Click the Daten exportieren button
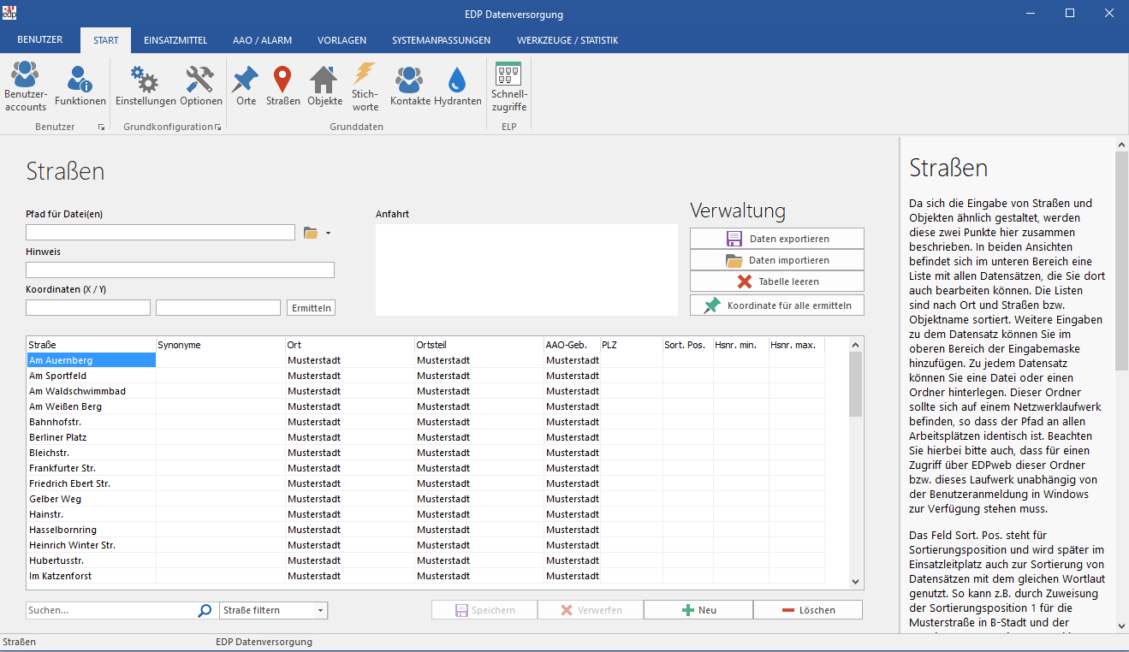1129x652 pixels. click(776, 239)
